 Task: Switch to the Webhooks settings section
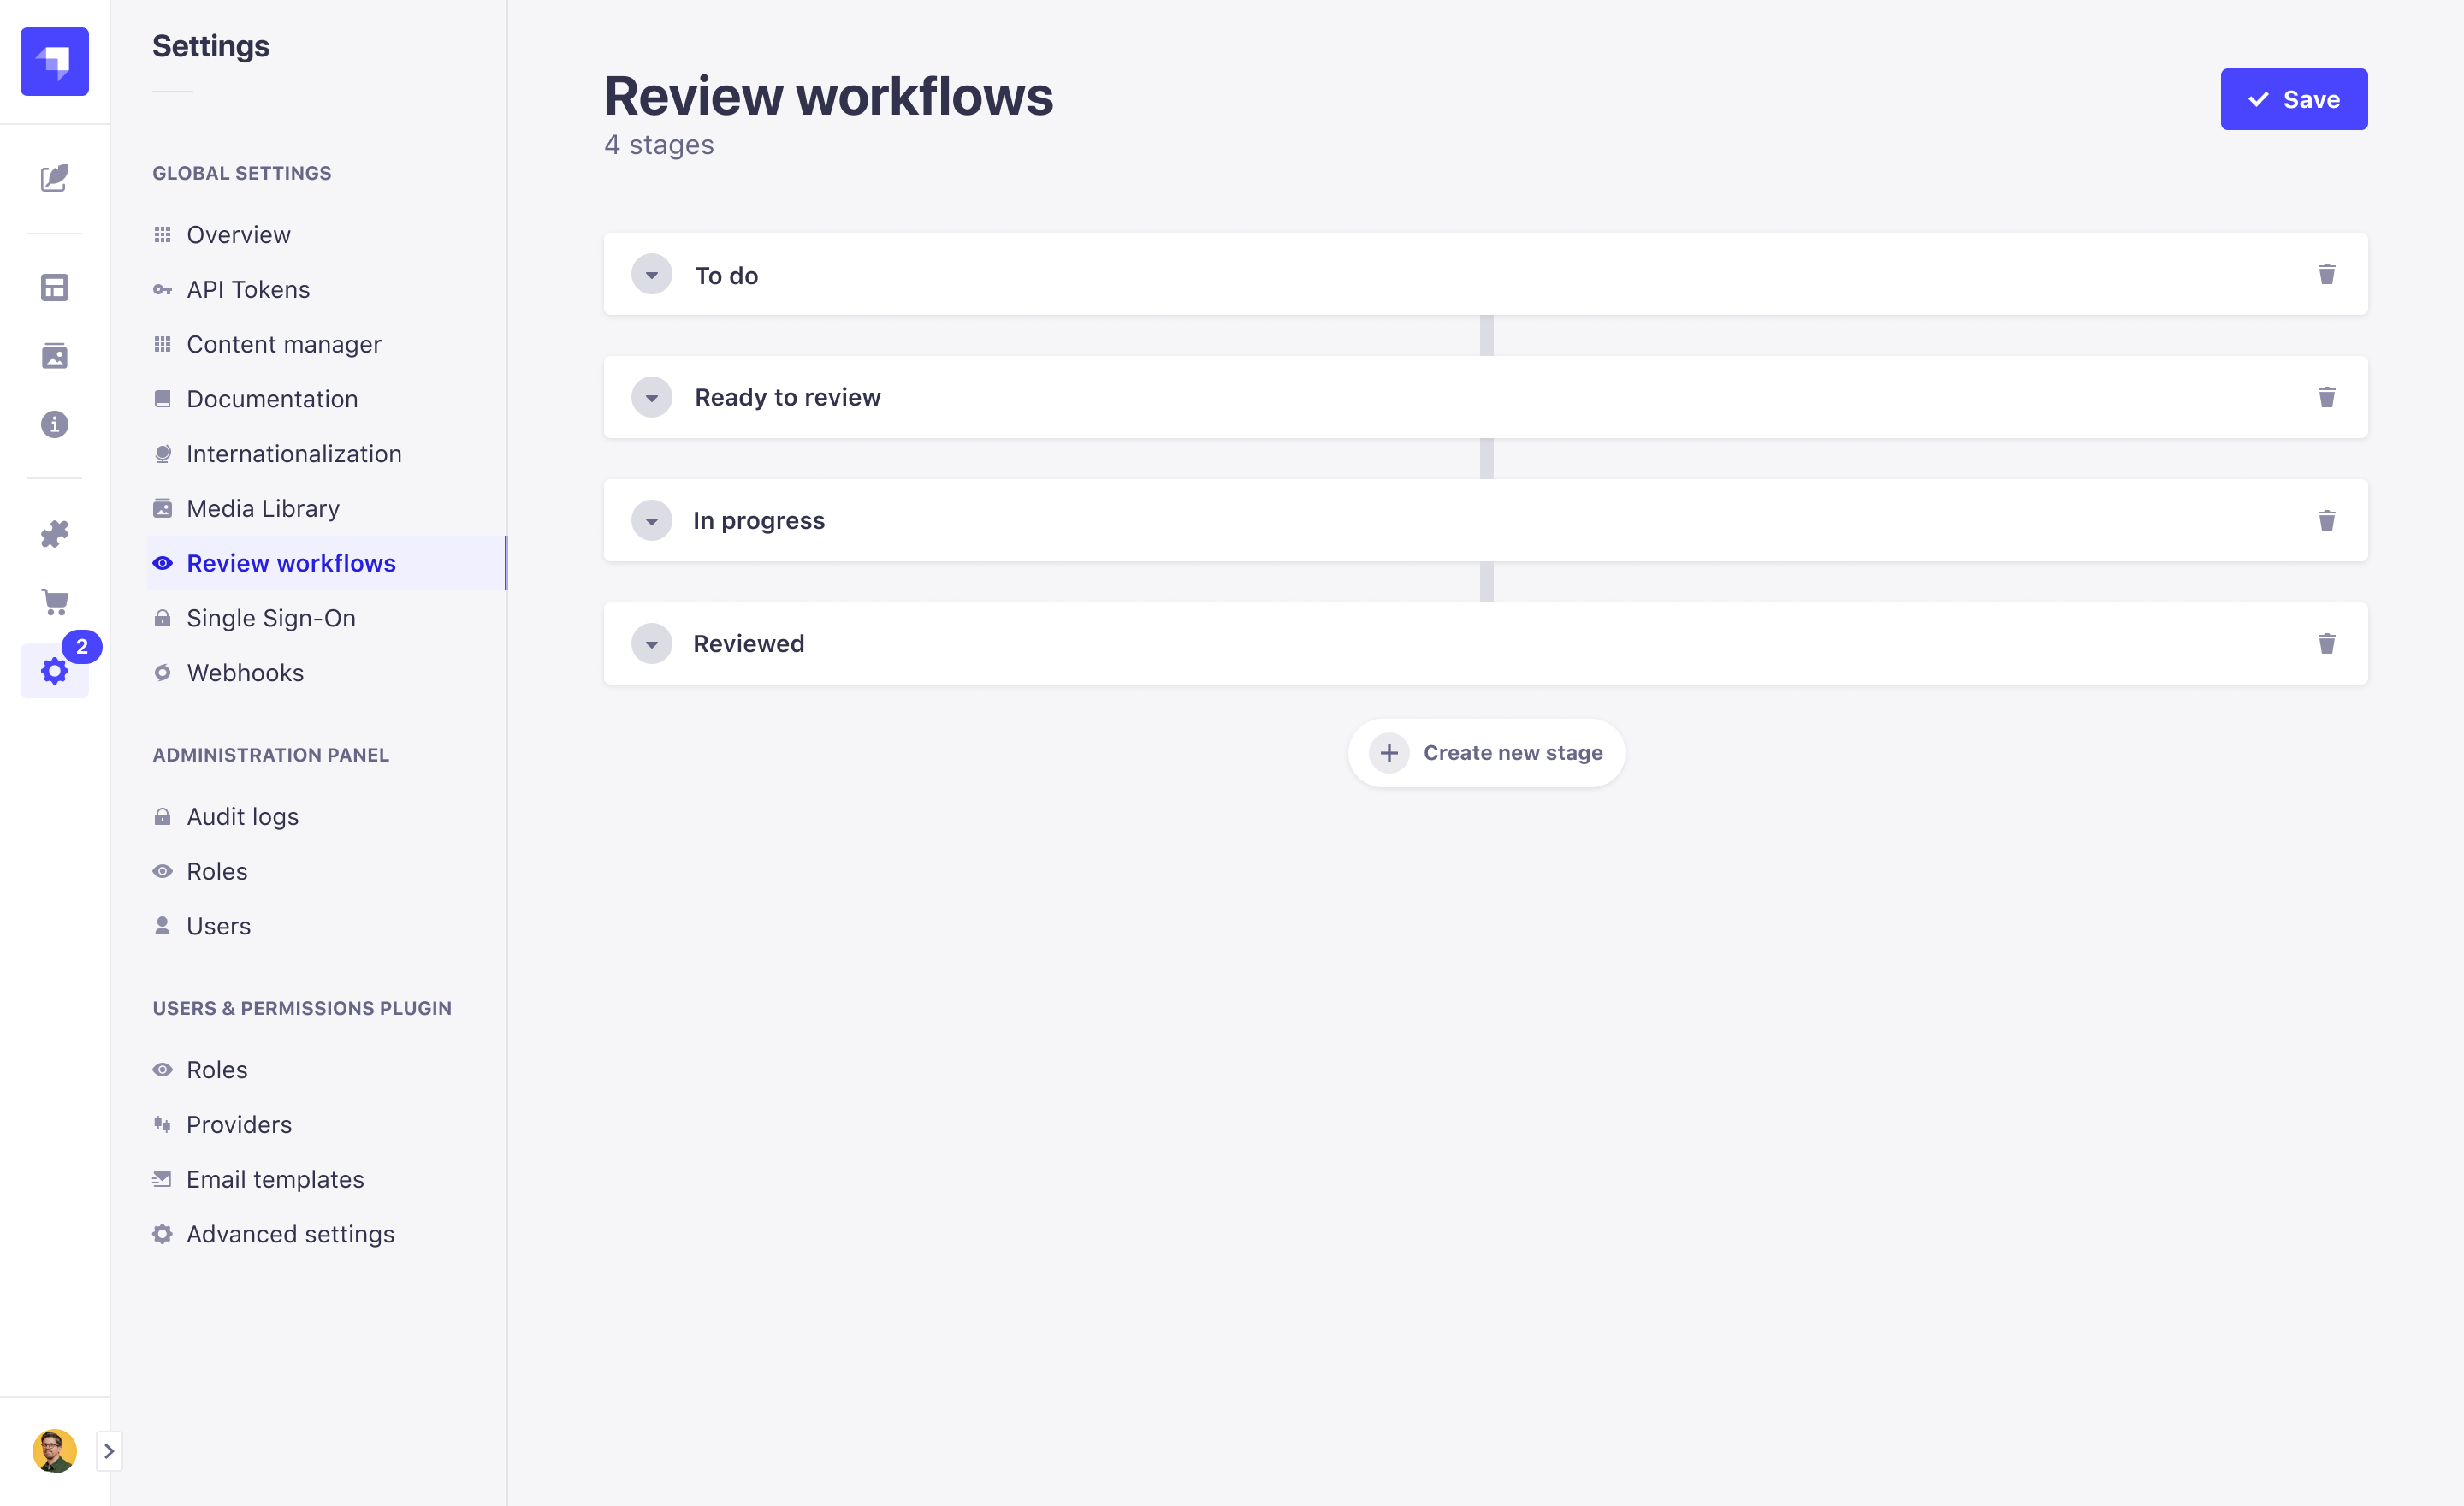click(245, 672)
